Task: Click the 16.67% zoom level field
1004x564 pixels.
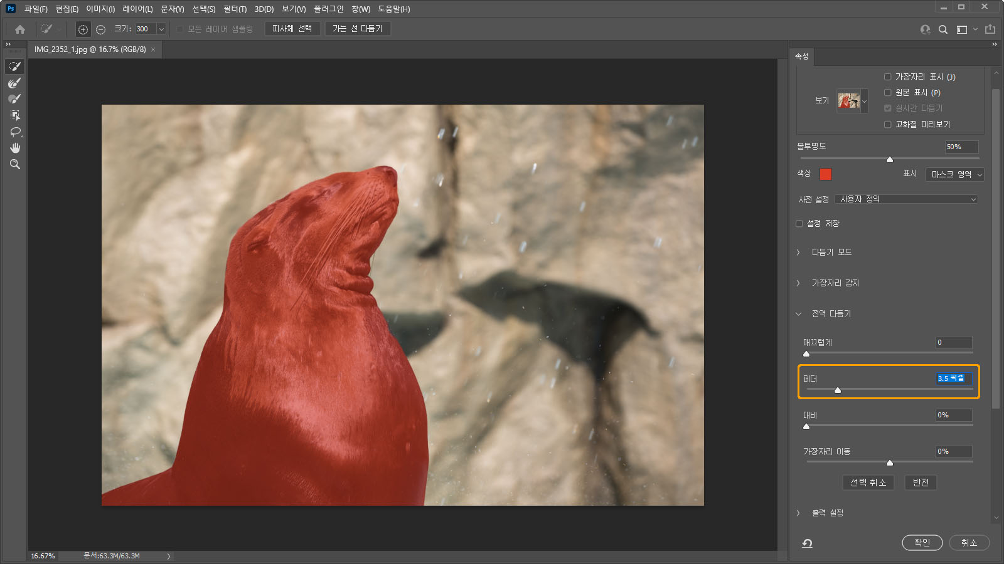Action: [43, 556]
